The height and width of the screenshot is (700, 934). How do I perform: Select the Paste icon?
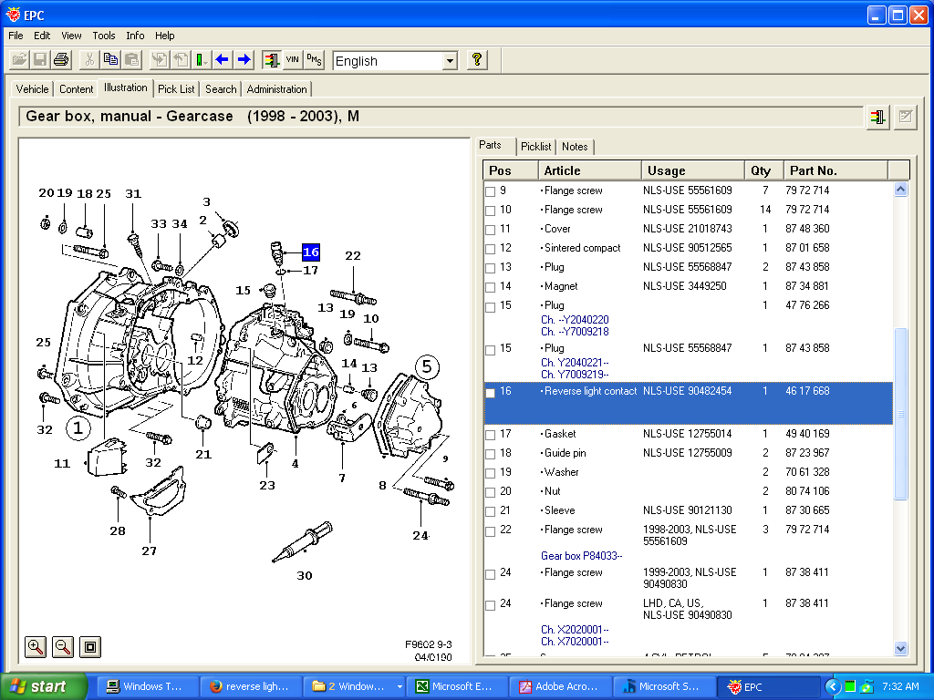point(130,58)
